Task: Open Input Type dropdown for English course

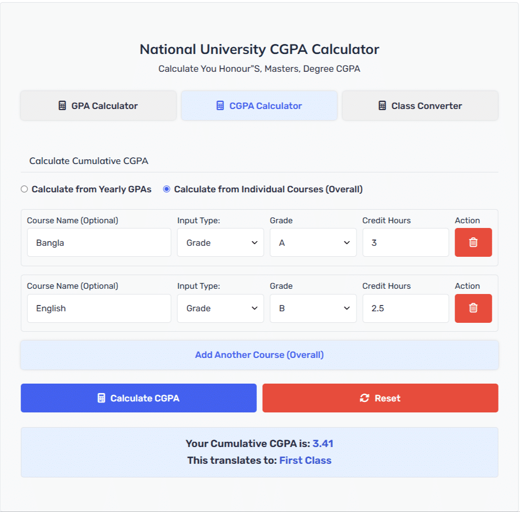Action: tap(221, 308)
